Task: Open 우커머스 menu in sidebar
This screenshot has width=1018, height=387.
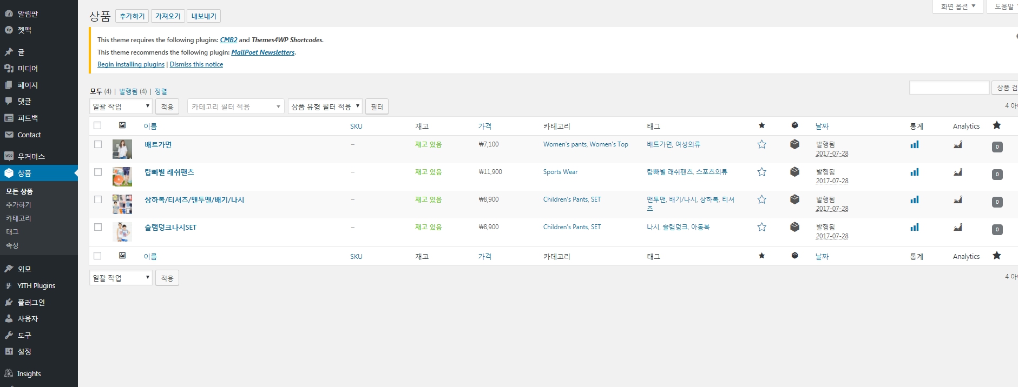Action: pyautogui.click(x=31, y=157)
